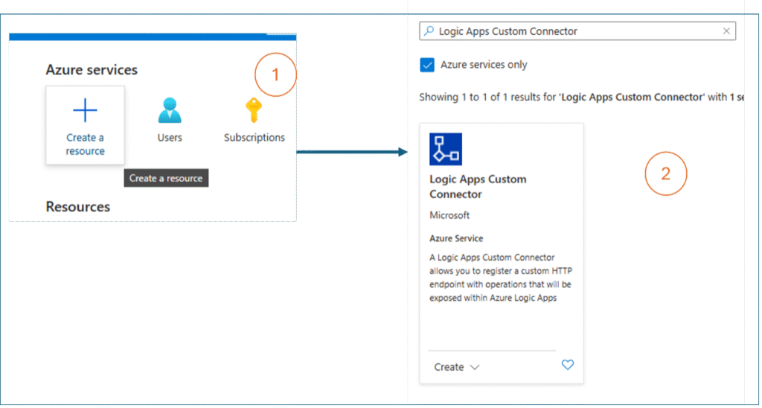Click the Create a resource label
Viewport: 762px width, 408px height.
pyautogui.click(x=85, y=144)
